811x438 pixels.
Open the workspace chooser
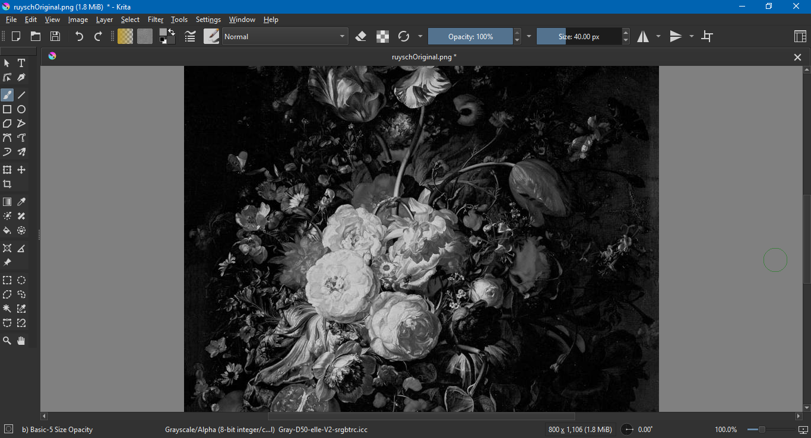point(800,36)
